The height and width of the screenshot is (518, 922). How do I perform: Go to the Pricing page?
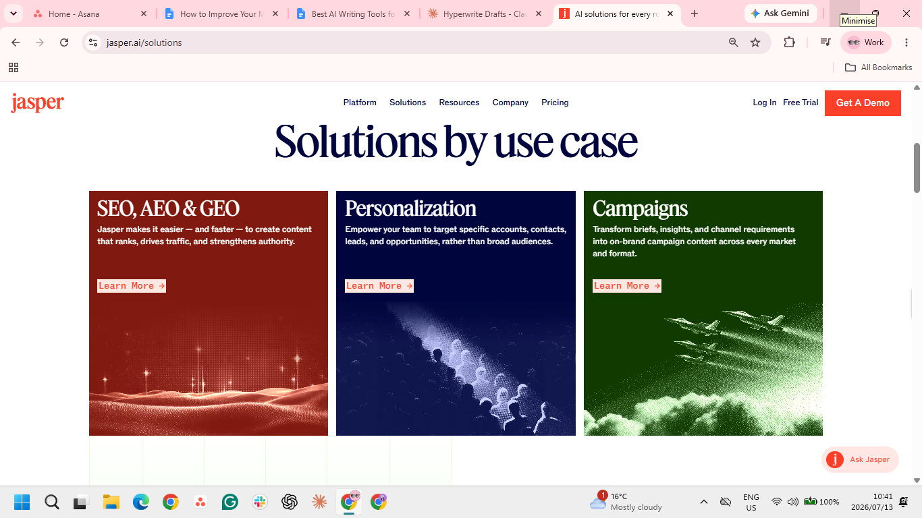(555, 103)
